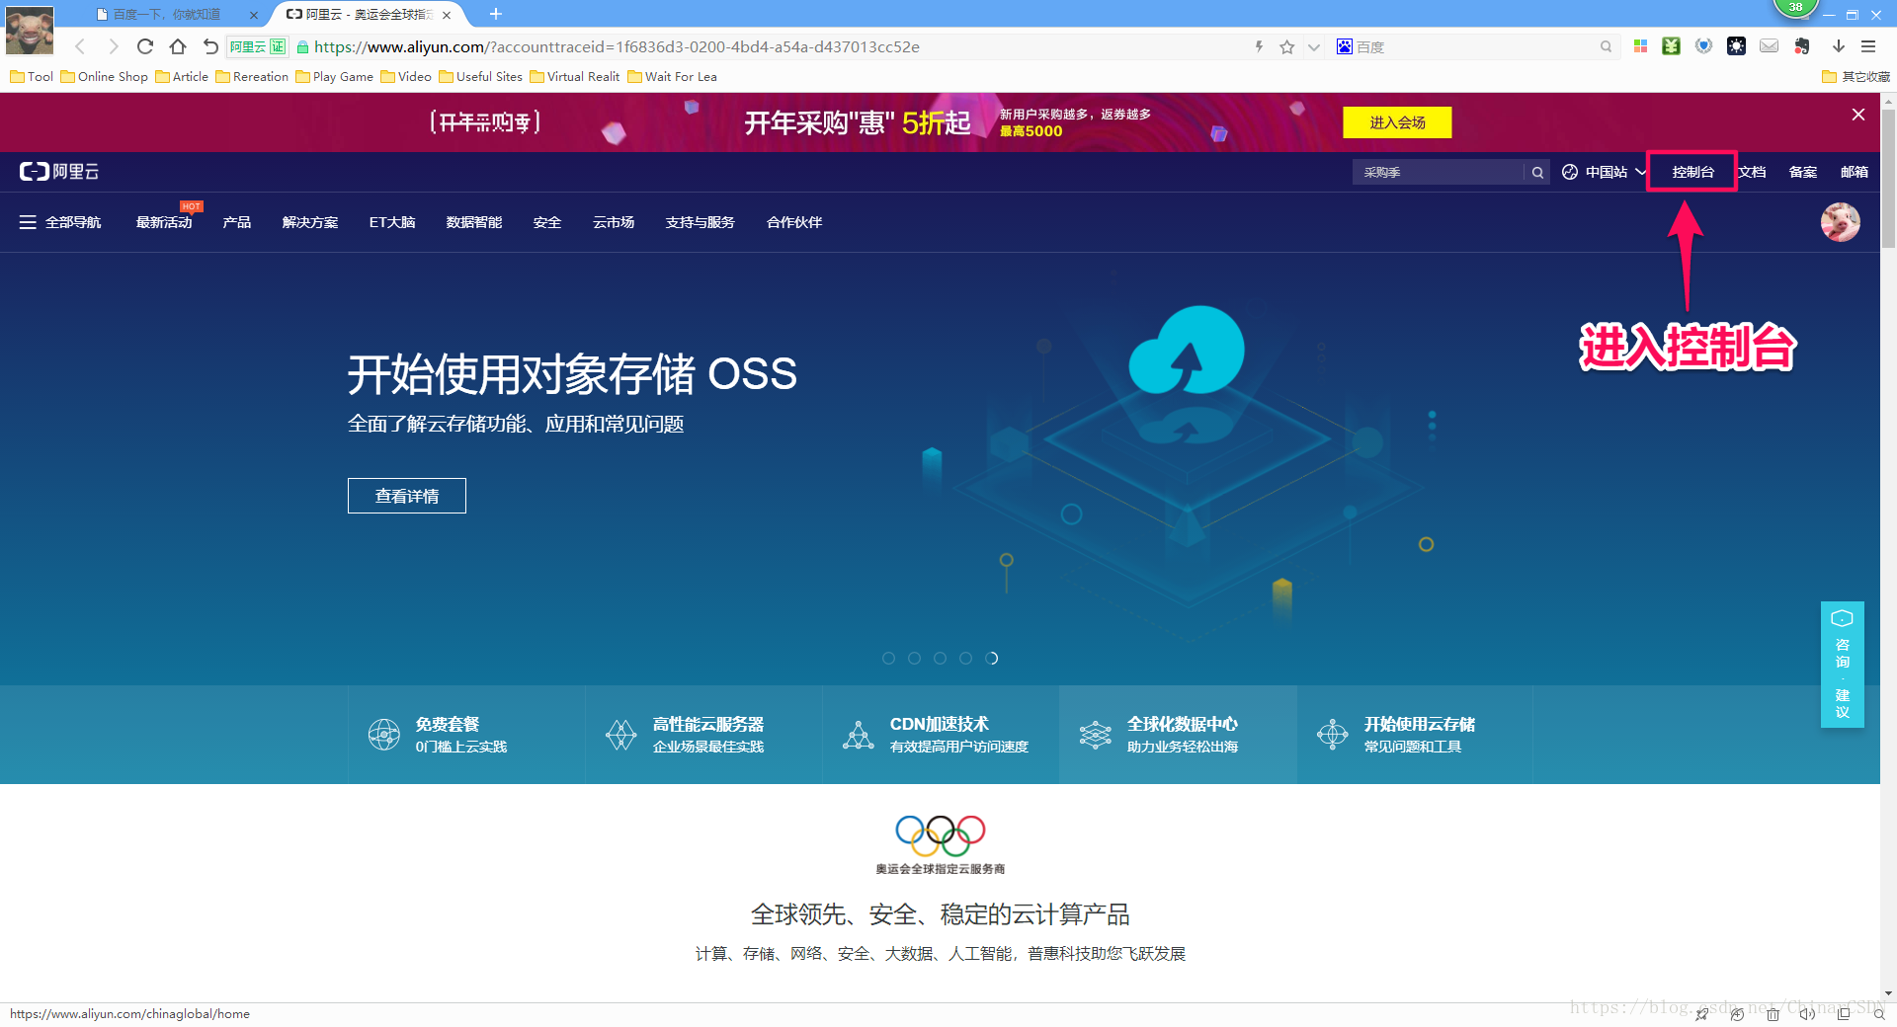
Task: Open the 其它收藏 bookmarks folder
Action: coord(1856,77)
